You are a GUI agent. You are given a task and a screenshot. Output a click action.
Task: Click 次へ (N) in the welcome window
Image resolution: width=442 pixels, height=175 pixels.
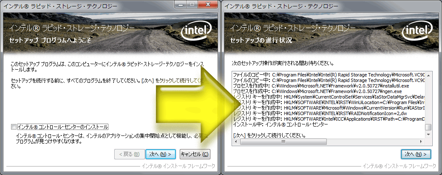point(160,154)
